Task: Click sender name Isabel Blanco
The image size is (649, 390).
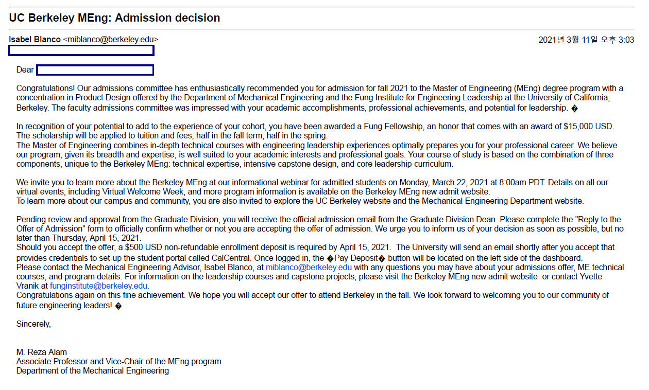Action: (x=35, y=40)
